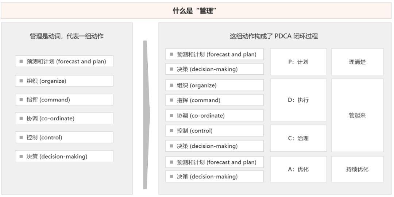
Task: Click 控制 (control) item in left panel
Action: coord(64,138)
